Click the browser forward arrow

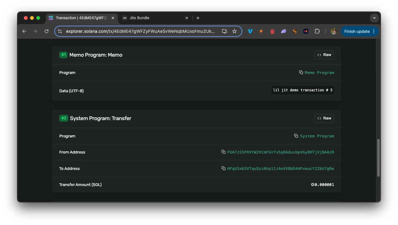pos(35,31)
